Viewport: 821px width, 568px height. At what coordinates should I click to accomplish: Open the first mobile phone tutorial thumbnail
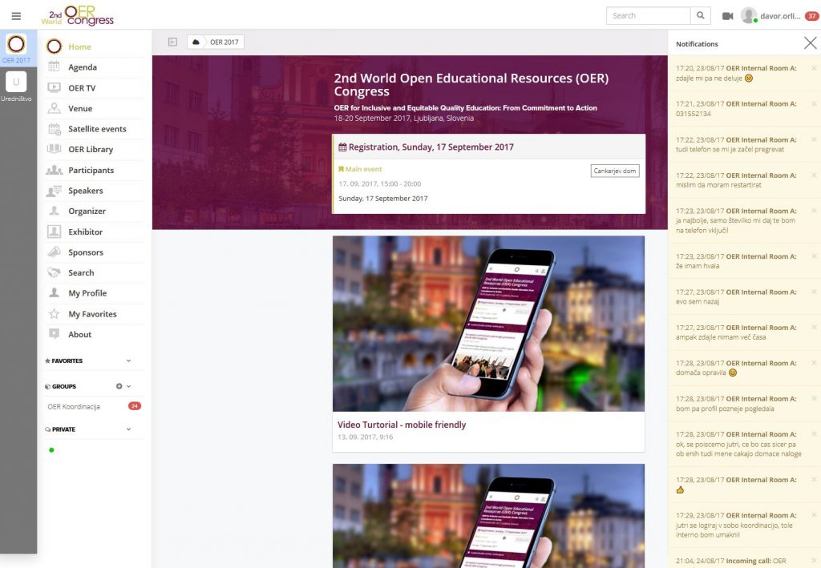tap(488, 323)
